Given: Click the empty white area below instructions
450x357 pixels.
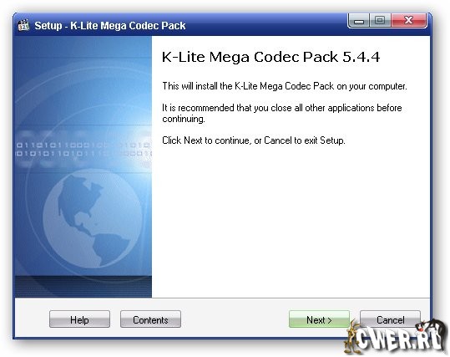Looking at the screenshot, I should click(290, 222).
